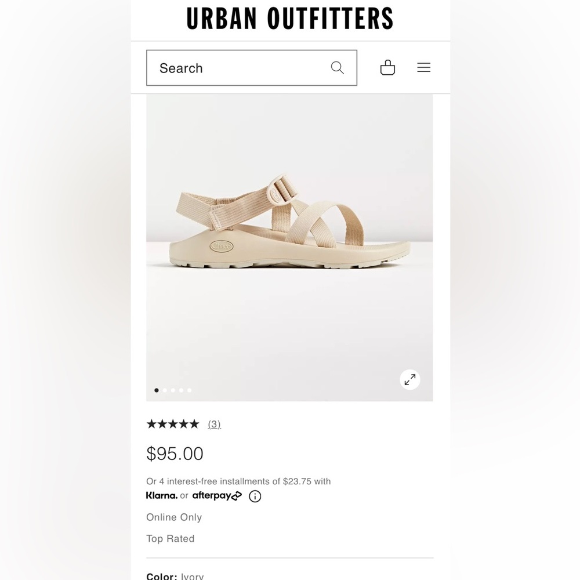Click the five-star rating display
Viewport: 580px width, 580px height.
(172, 424)
